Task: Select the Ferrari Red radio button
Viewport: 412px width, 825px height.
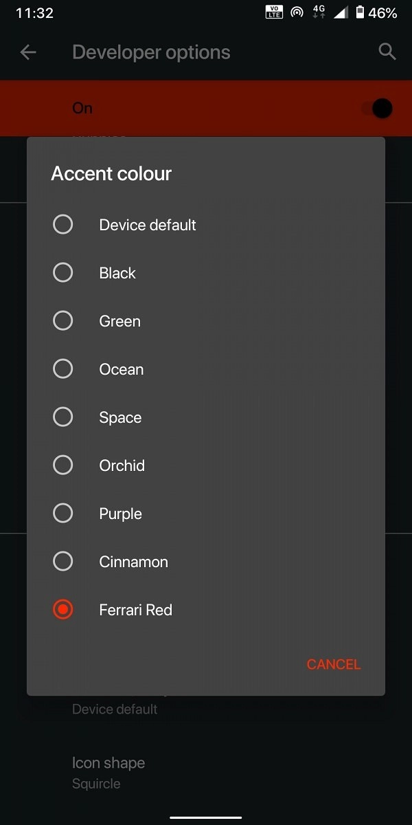Action: tap(62, 610)
